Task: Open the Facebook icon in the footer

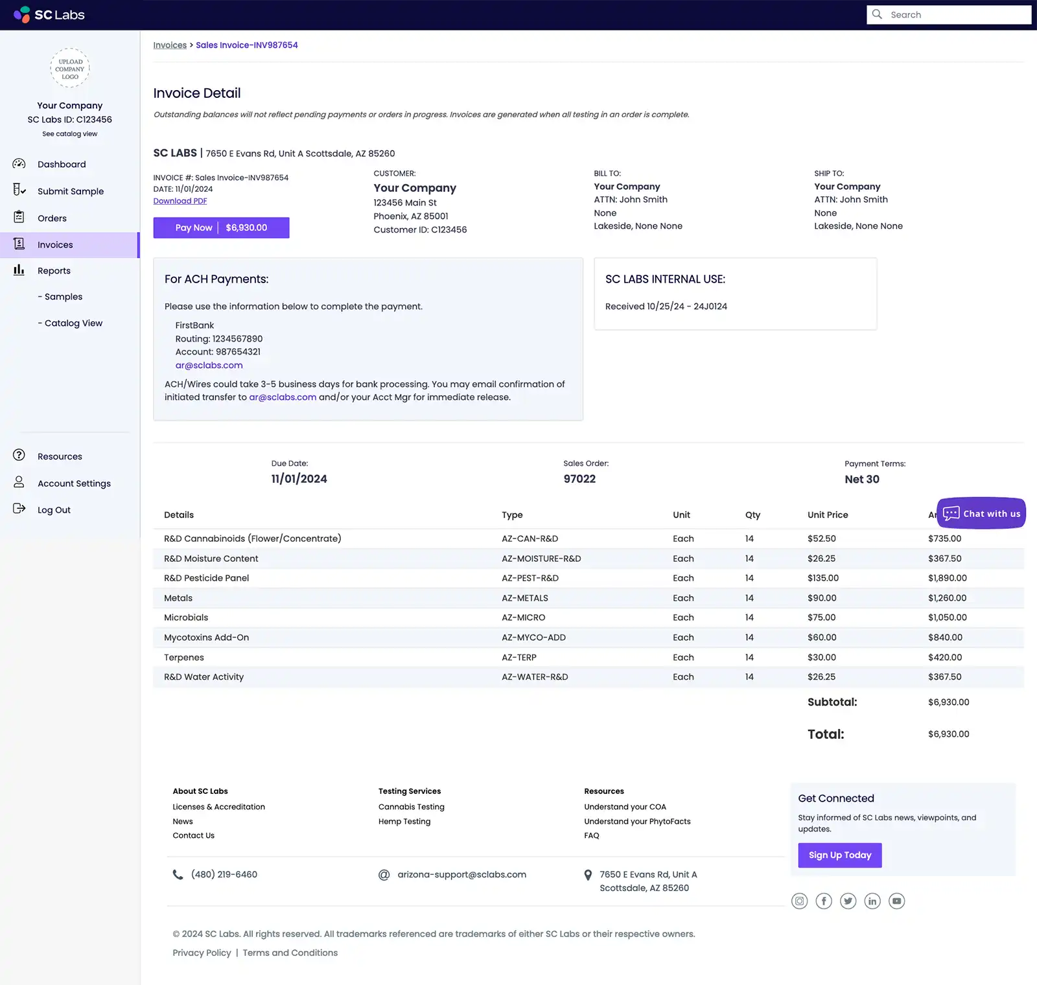Action: point(824,901)
